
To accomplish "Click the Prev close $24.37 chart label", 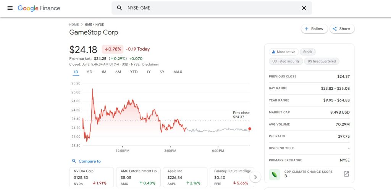I will coord(241,115).
